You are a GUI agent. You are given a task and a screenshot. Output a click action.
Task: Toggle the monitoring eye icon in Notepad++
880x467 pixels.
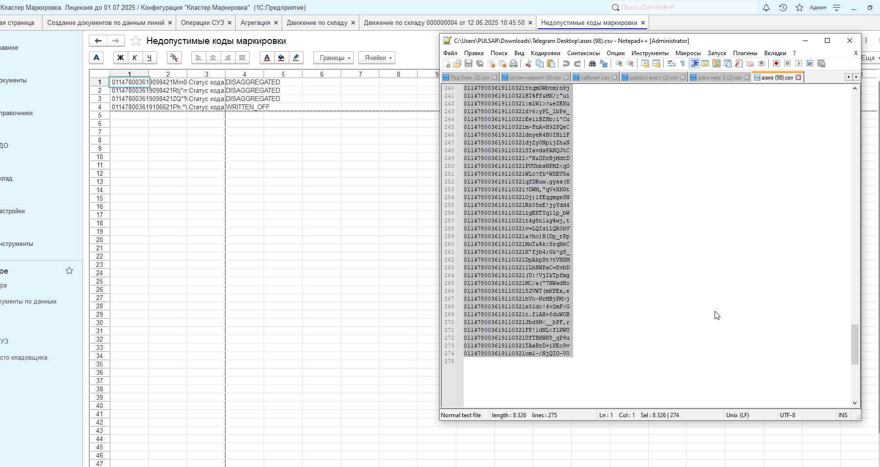pyautogui.click(x=761, y=63)
